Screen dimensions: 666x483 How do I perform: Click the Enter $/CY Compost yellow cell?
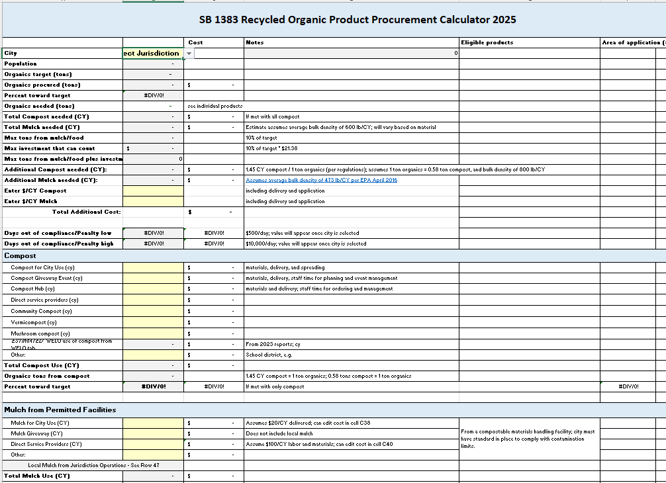point(152,191)
